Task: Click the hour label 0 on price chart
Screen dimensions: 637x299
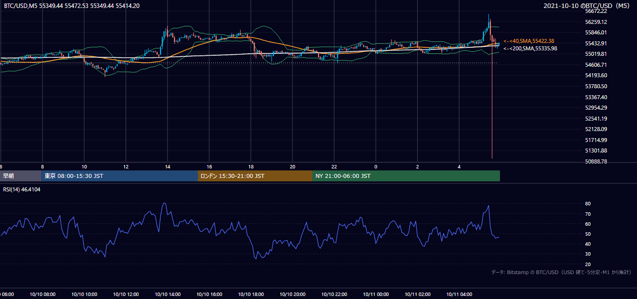Action: coord(376,167)
